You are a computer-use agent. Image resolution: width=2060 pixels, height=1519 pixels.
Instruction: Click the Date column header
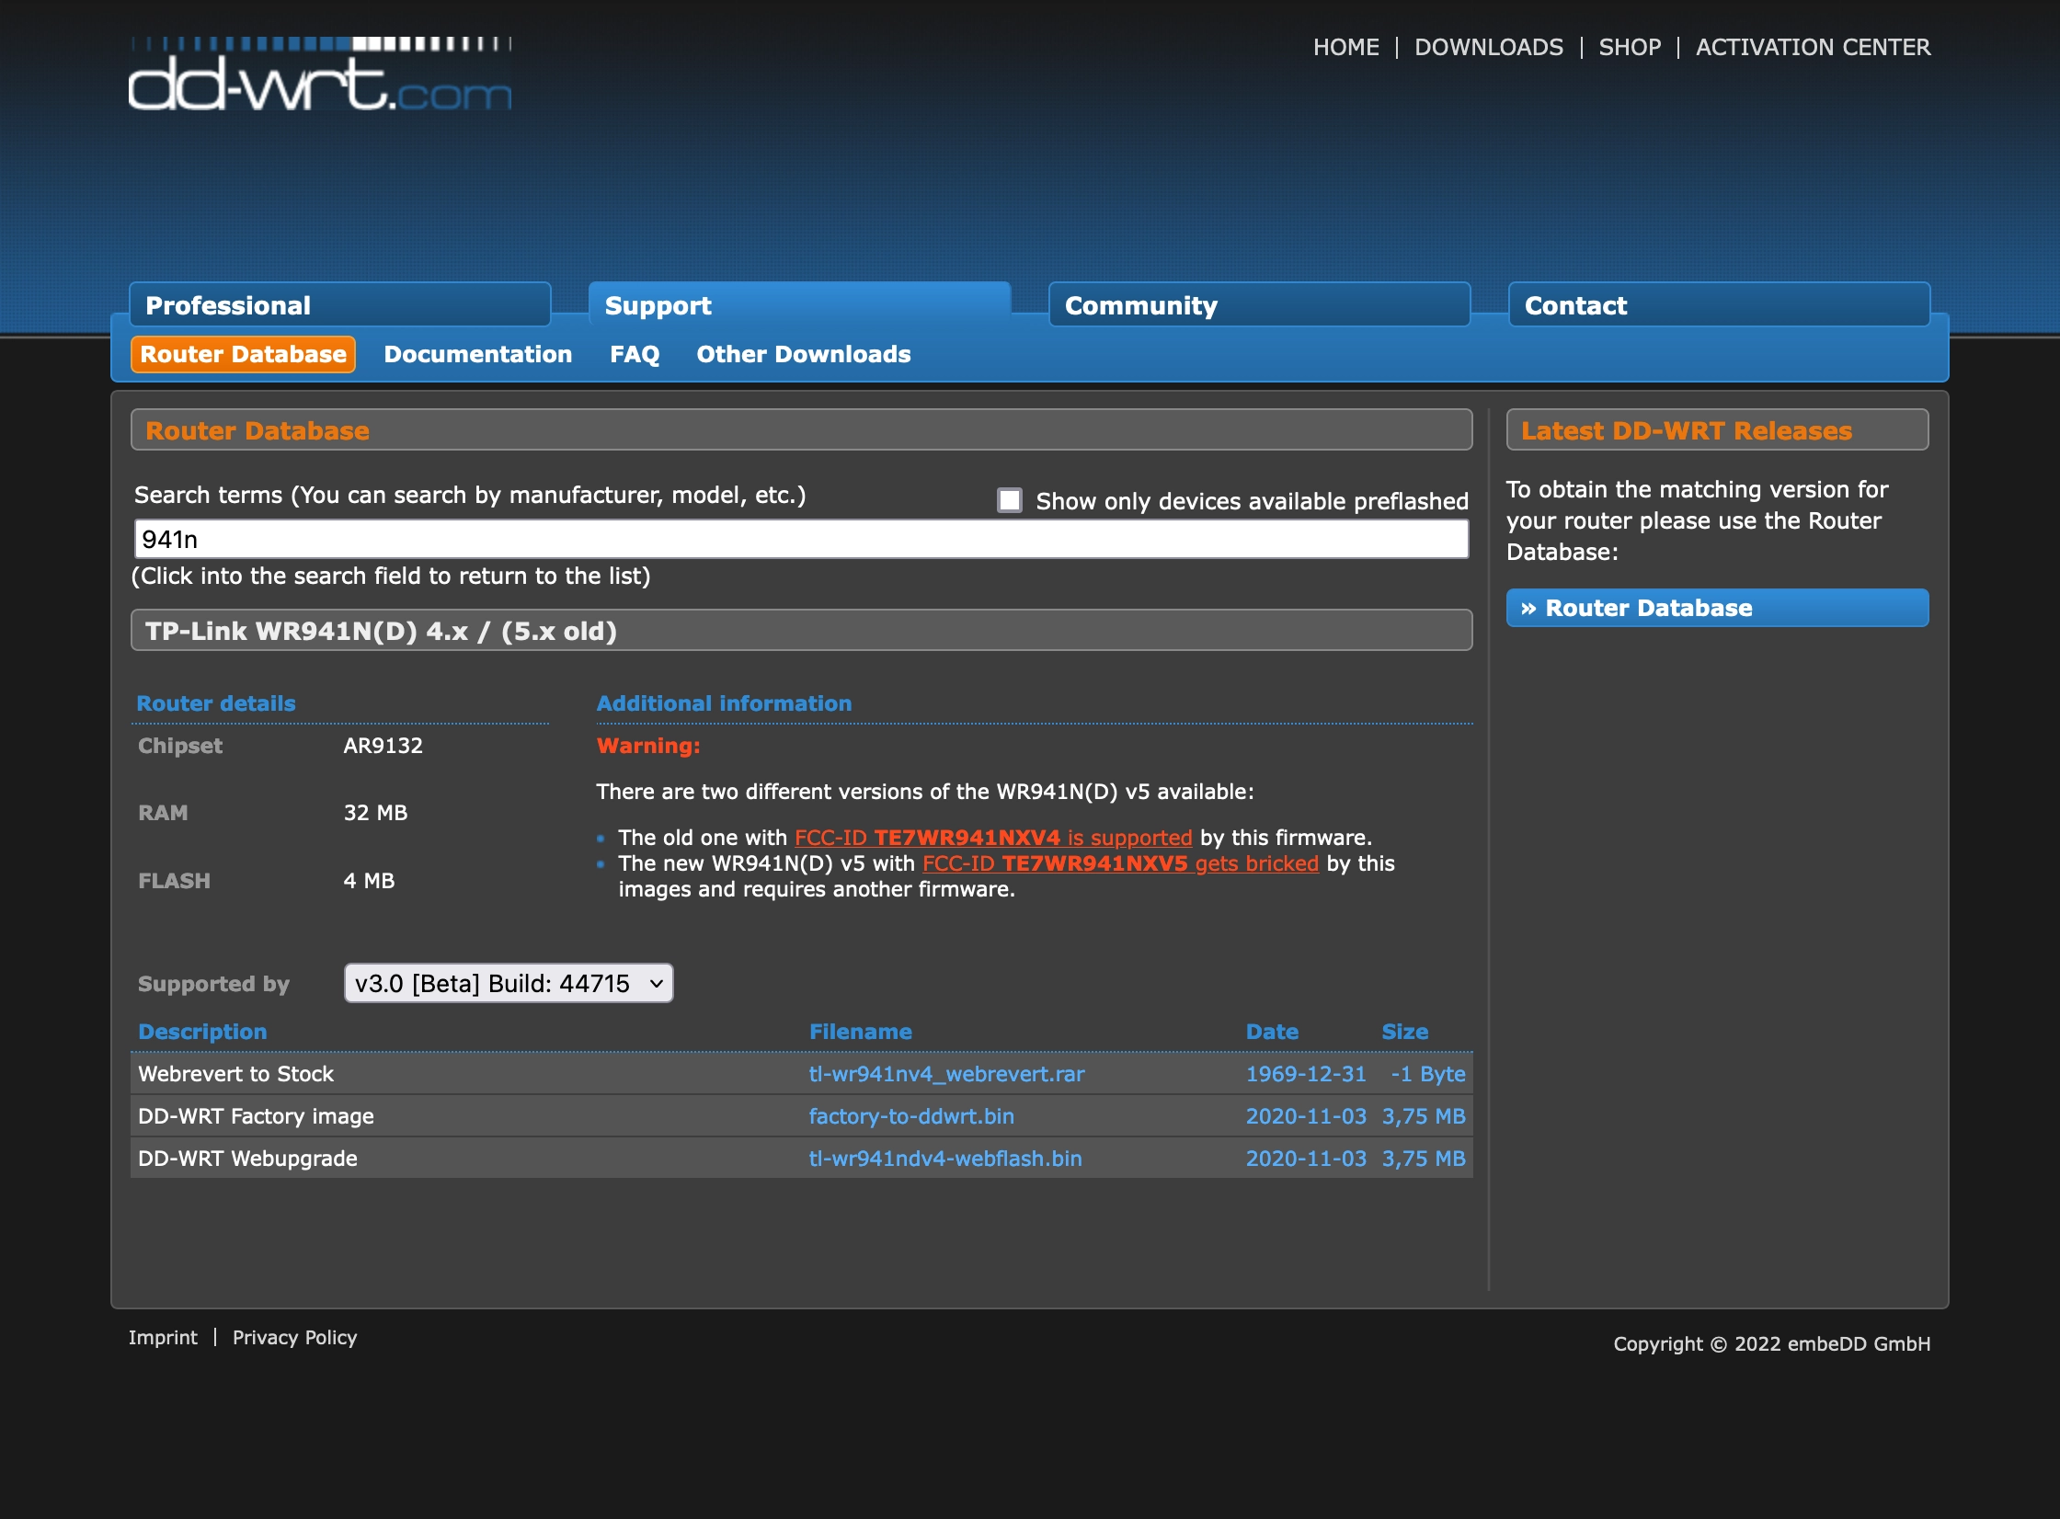click(x=1272, y=1032)
